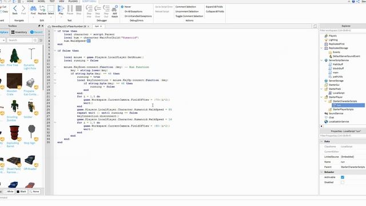This screenshot has width=366, height=206.
Task: Toggle the Disabled checkbox
Action: 343,183
